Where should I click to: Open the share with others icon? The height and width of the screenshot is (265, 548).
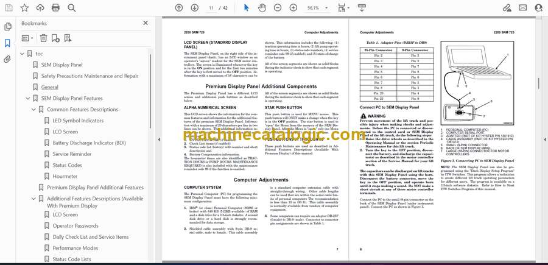(x=539, y=8)
